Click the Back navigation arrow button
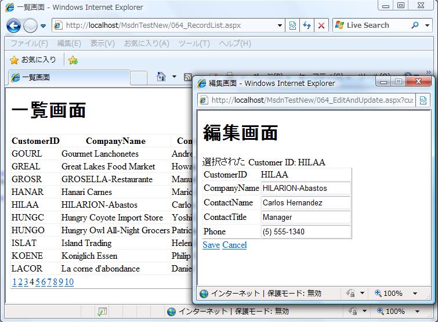The height and width of the screenshot is (322, 438). [x=13, y=26]
